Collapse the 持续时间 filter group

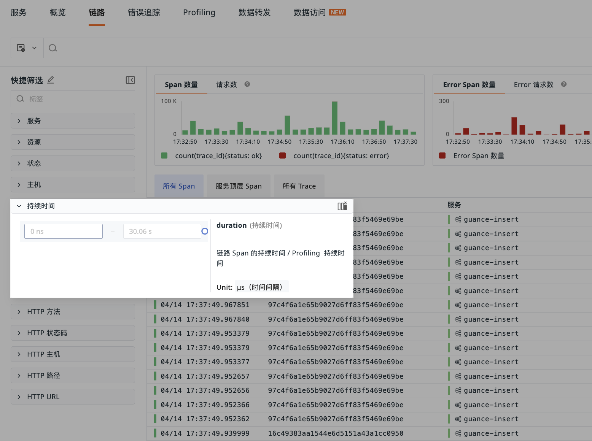[x=19, y=206]
